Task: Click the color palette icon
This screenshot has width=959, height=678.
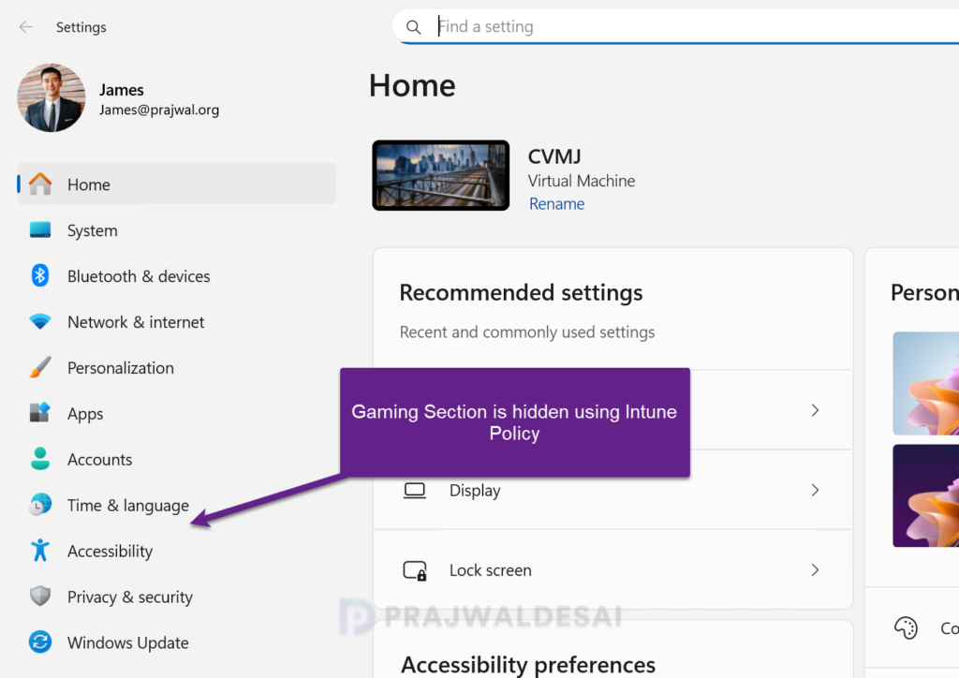Action: 906,627
